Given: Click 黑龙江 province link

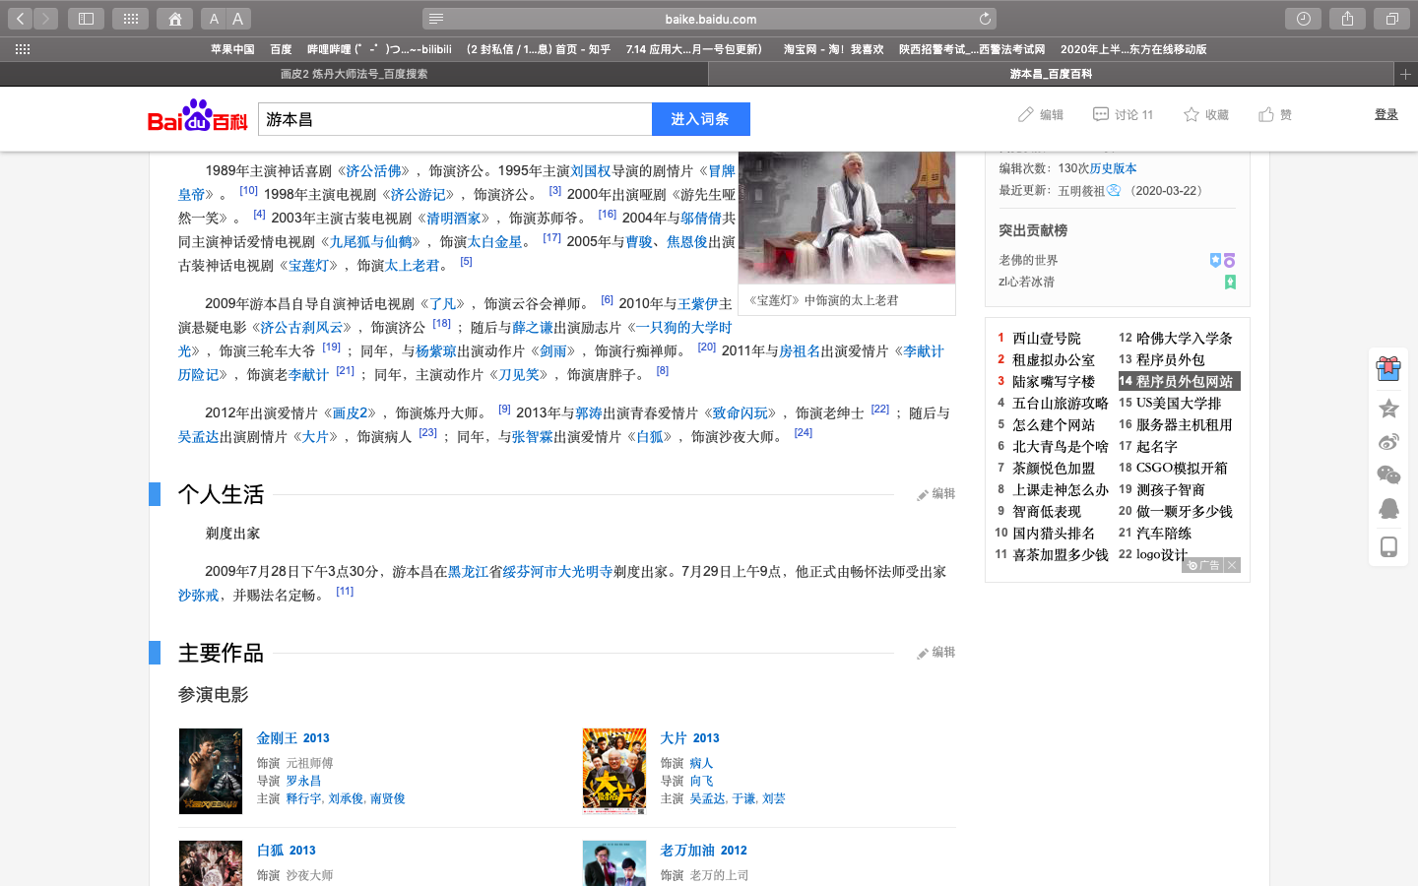Looking at the screenshot, I should click(469, 572).
